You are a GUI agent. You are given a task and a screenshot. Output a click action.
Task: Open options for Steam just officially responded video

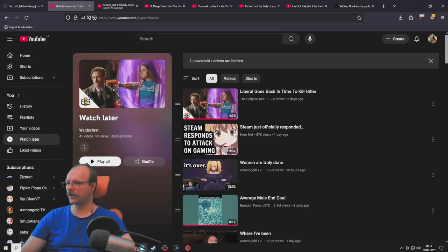[433, 139]
